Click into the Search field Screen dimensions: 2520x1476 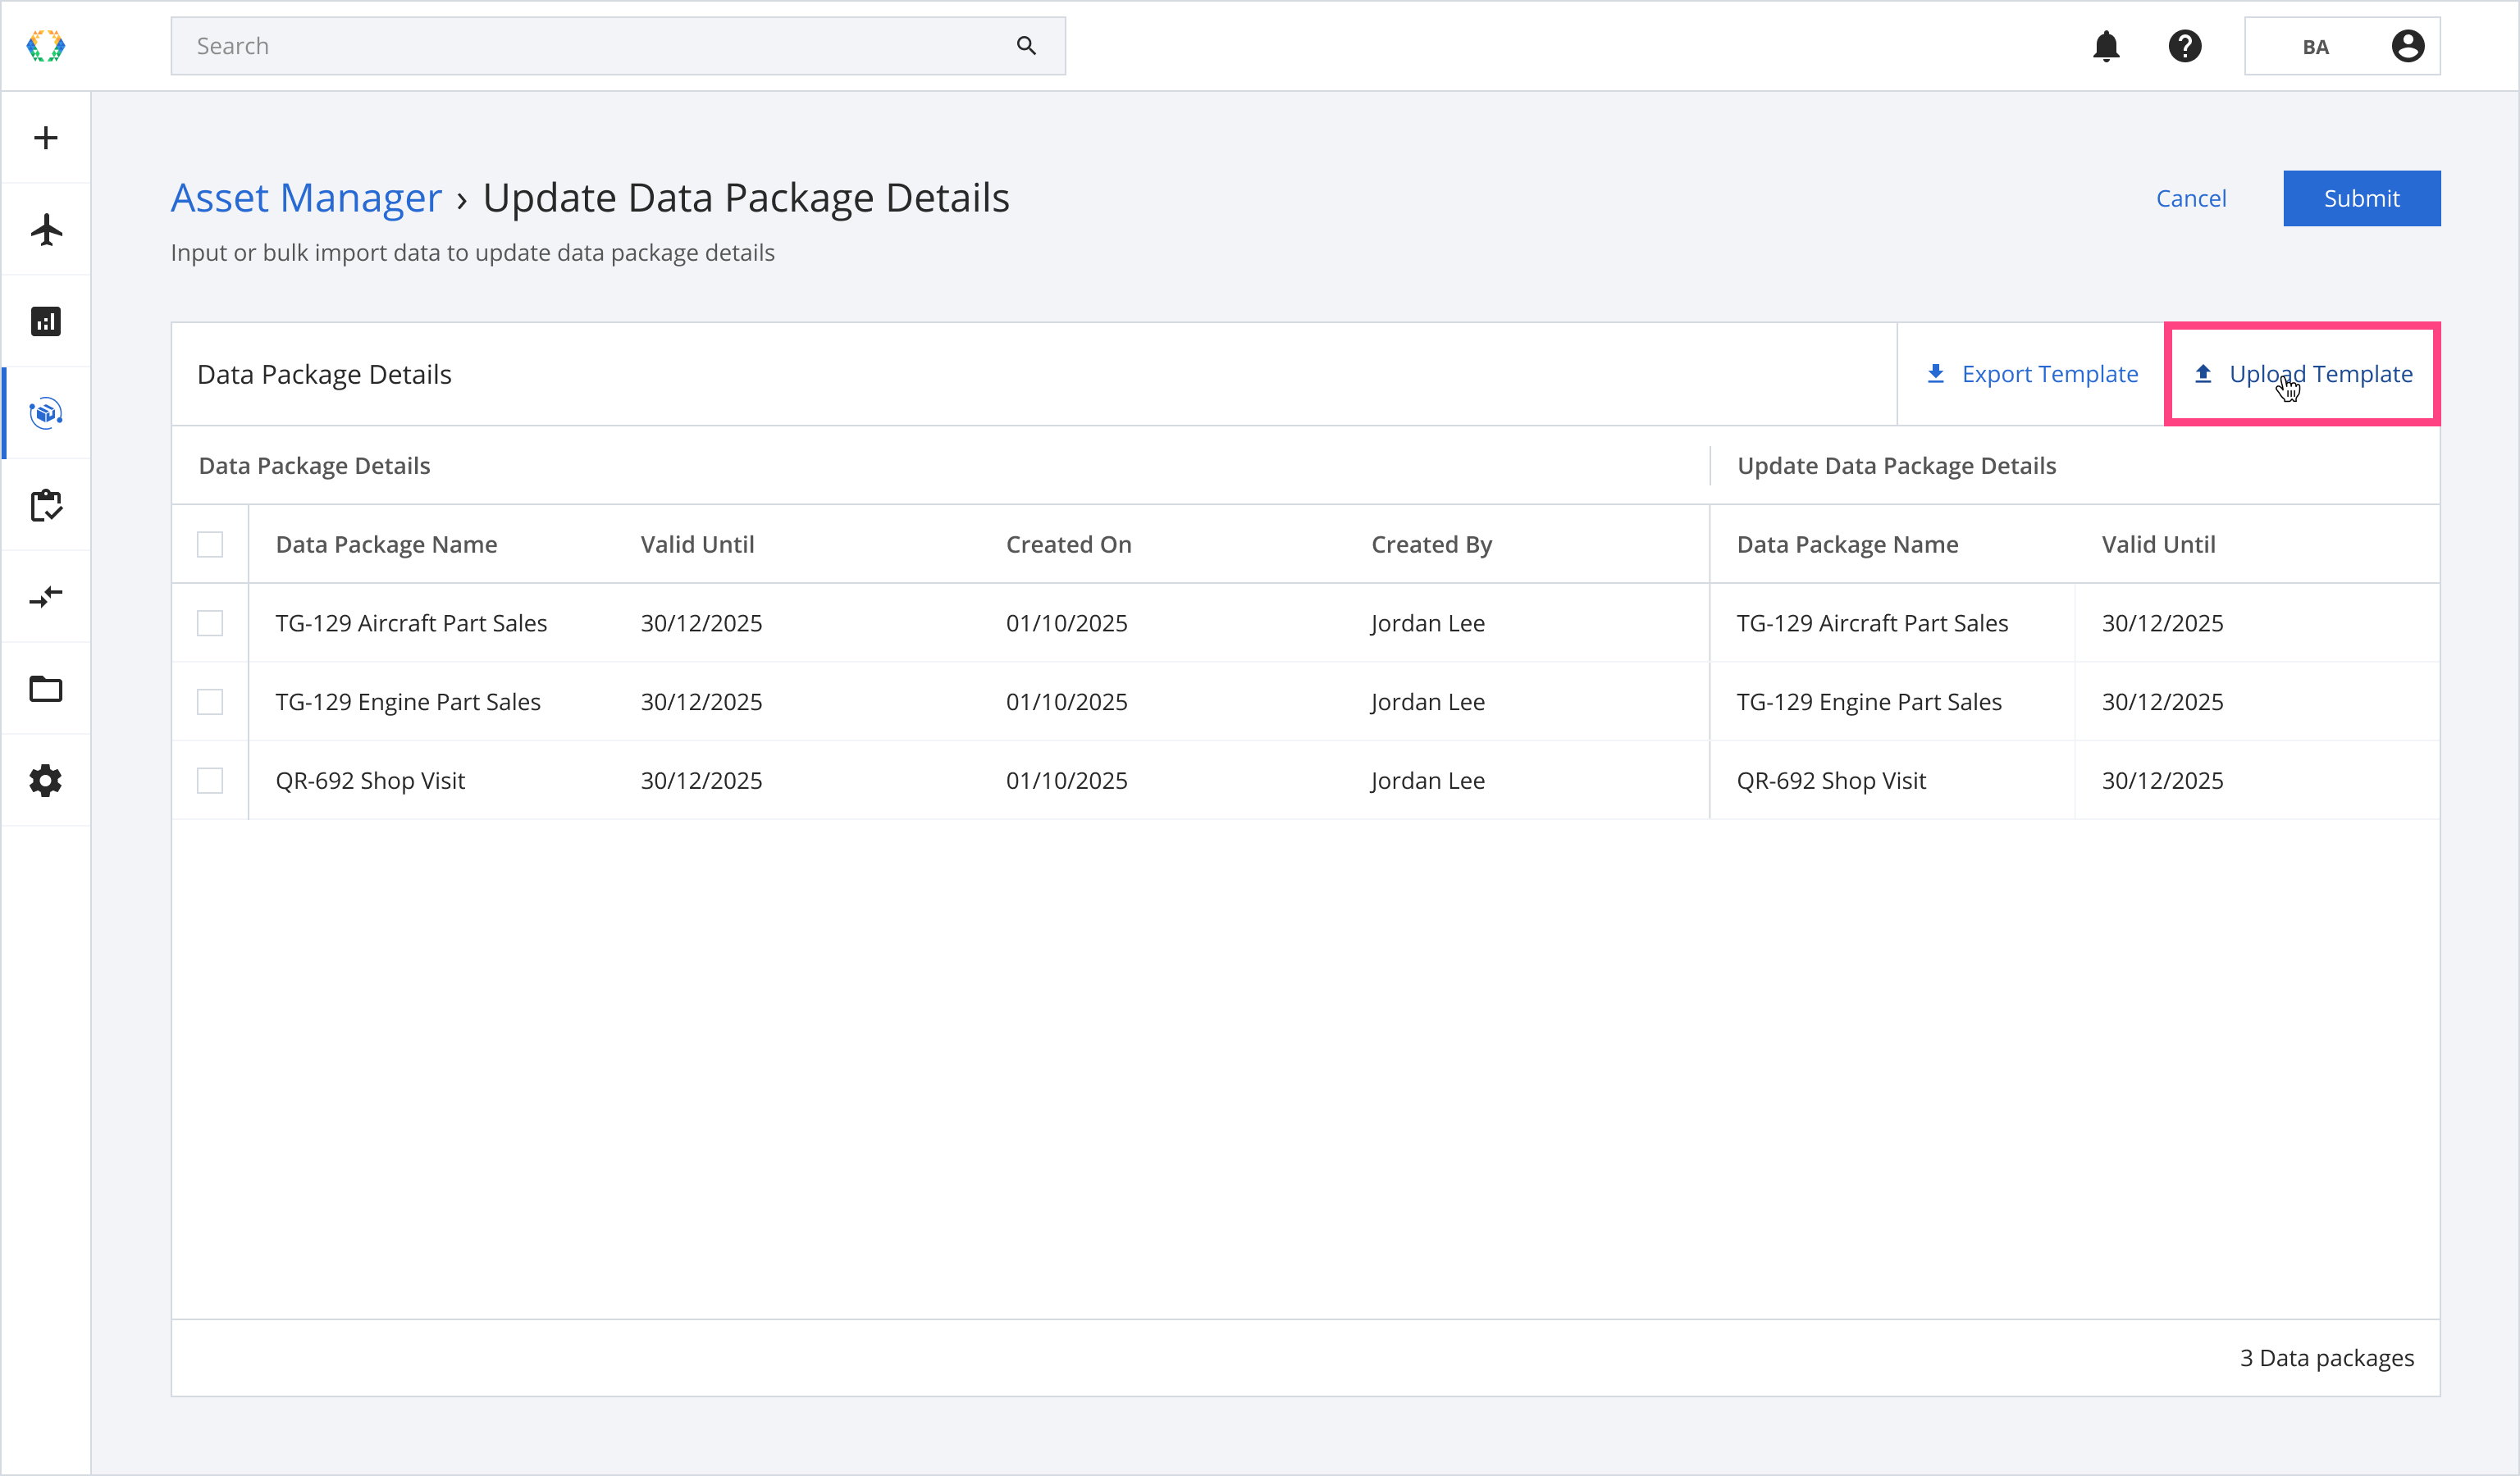pyautogui.click(x=600, y=46)
